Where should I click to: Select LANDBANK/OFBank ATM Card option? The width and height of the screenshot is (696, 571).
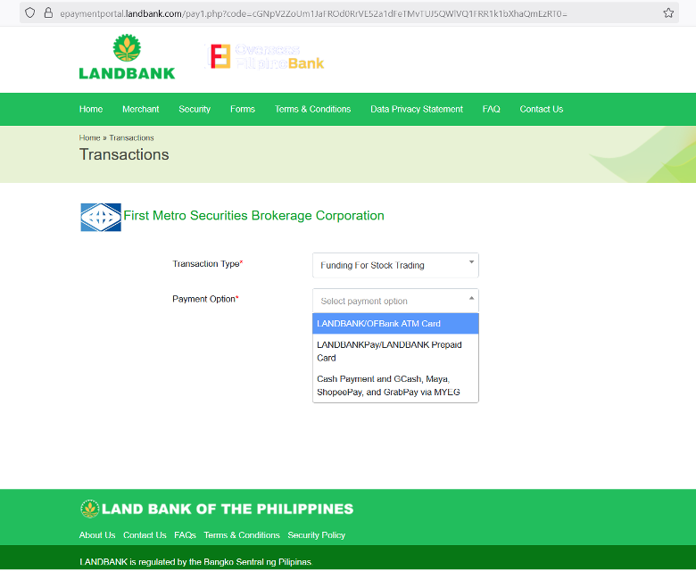pyautogui.click(x=395, y=324)
